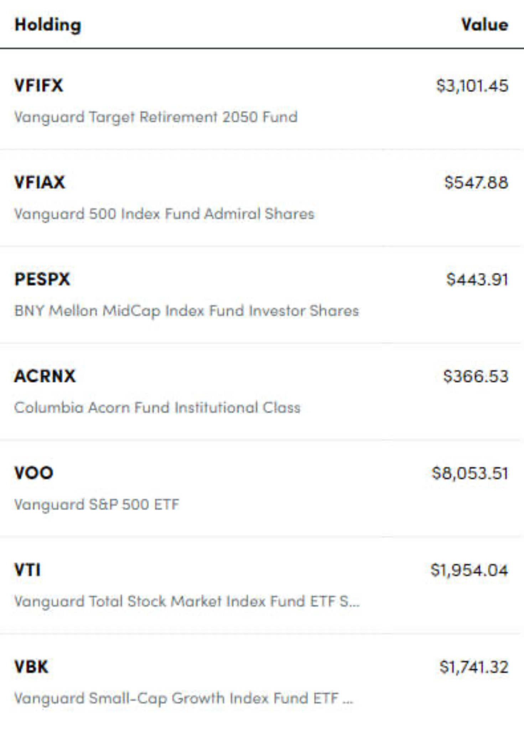Screen dimensions: 524x730
Task: Select the VTI ticker symbol
Action: (x=27, y=570)
